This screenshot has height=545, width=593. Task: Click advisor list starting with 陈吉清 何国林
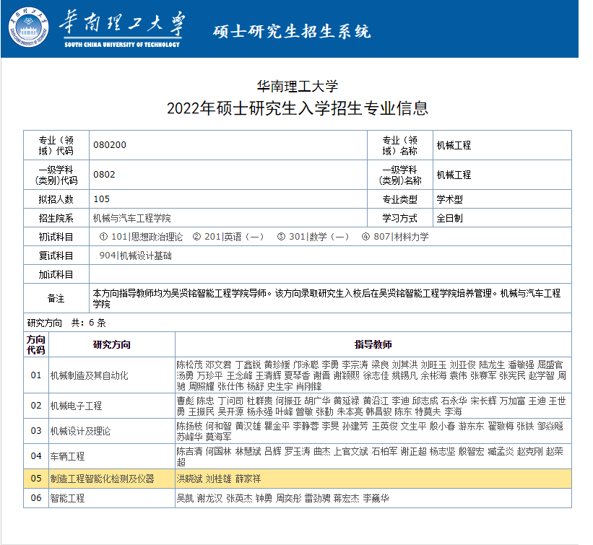370,456
